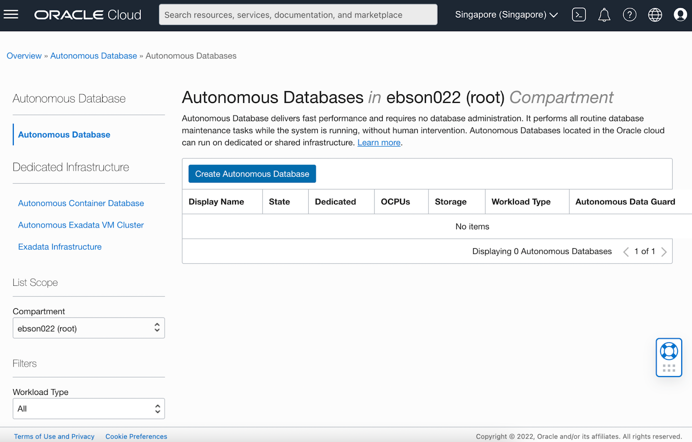Click the '1 of 1' page indicator
This screenshot has height=442, width=692.
pos(645,251)
